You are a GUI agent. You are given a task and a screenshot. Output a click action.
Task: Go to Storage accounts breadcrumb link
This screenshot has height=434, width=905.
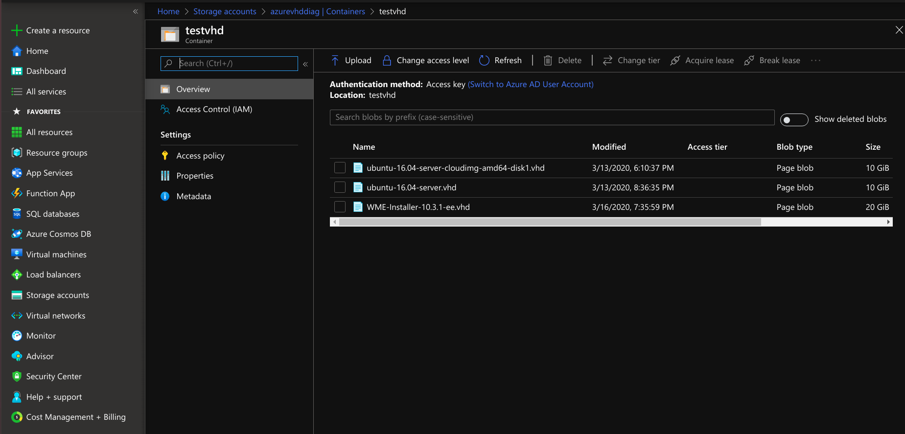[x=225, y=11]
